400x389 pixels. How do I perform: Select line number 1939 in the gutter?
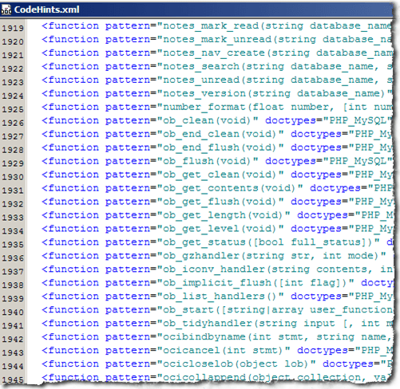13,299
